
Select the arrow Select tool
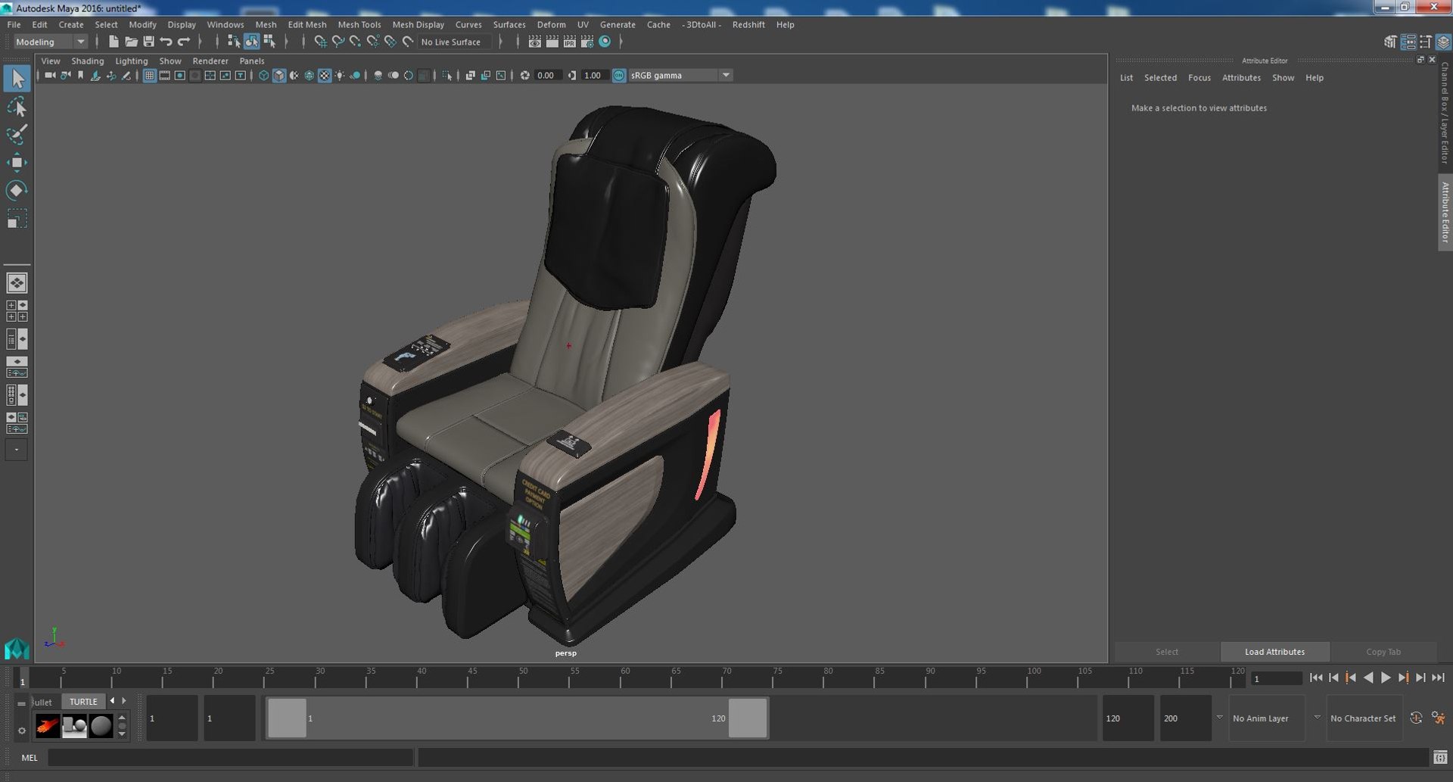tap(17, 78)
